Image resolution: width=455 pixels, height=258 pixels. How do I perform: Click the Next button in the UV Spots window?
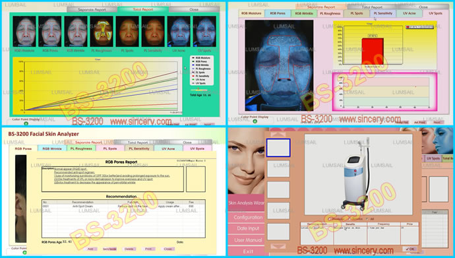click(437, 123)
